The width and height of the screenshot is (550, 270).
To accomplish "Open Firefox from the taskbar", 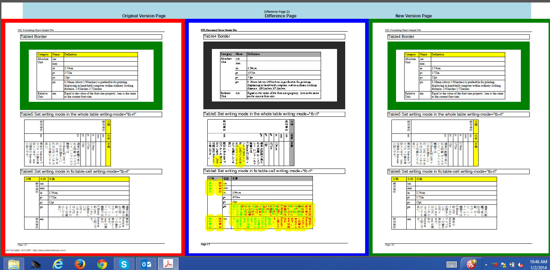I will coord(80,264).
